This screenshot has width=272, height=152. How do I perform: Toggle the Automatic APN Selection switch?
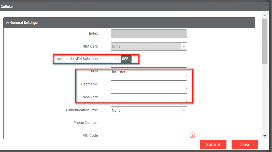pyautogui.click(x=121, y=59)
